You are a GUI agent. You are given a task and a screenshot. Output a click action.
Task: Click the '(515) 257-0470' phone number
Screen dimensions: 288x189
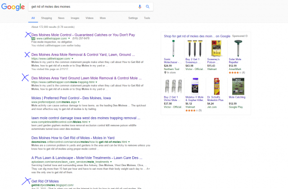pos(81,39)
